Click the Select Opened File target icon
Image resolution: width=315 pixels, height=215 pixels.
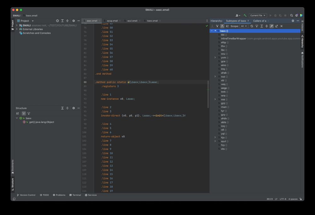[57, 21]
